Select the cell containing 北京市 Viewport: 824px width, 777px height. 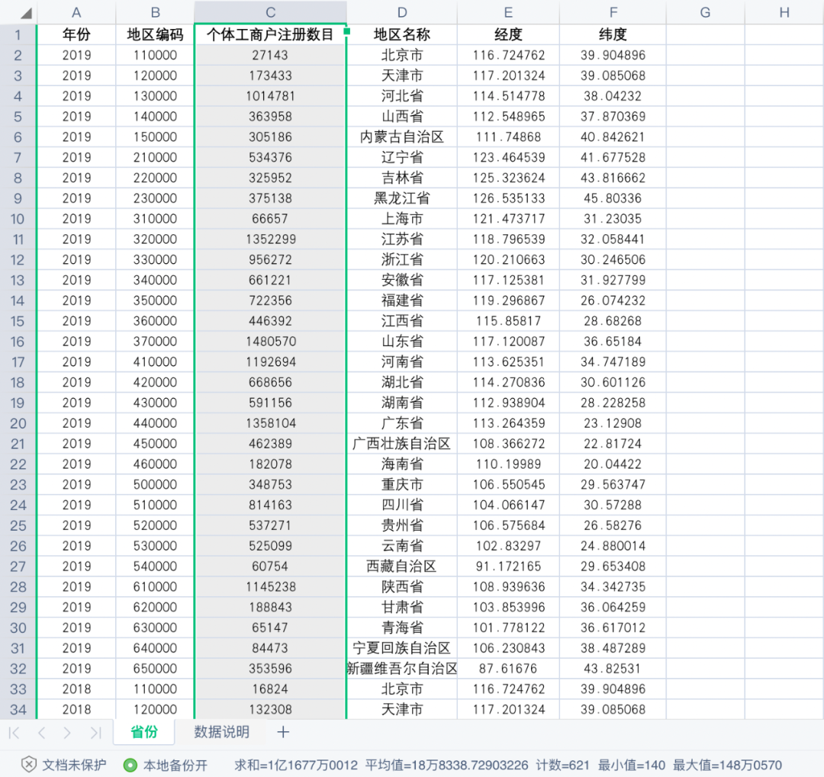coord(402,54)
